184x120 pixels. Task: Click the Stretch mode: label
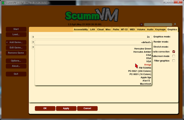click(x=161, y=47)
